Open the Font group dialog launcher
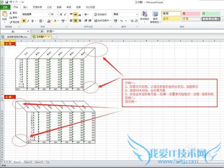This screenshot has height=168, width=224. (x=66, y=27)
